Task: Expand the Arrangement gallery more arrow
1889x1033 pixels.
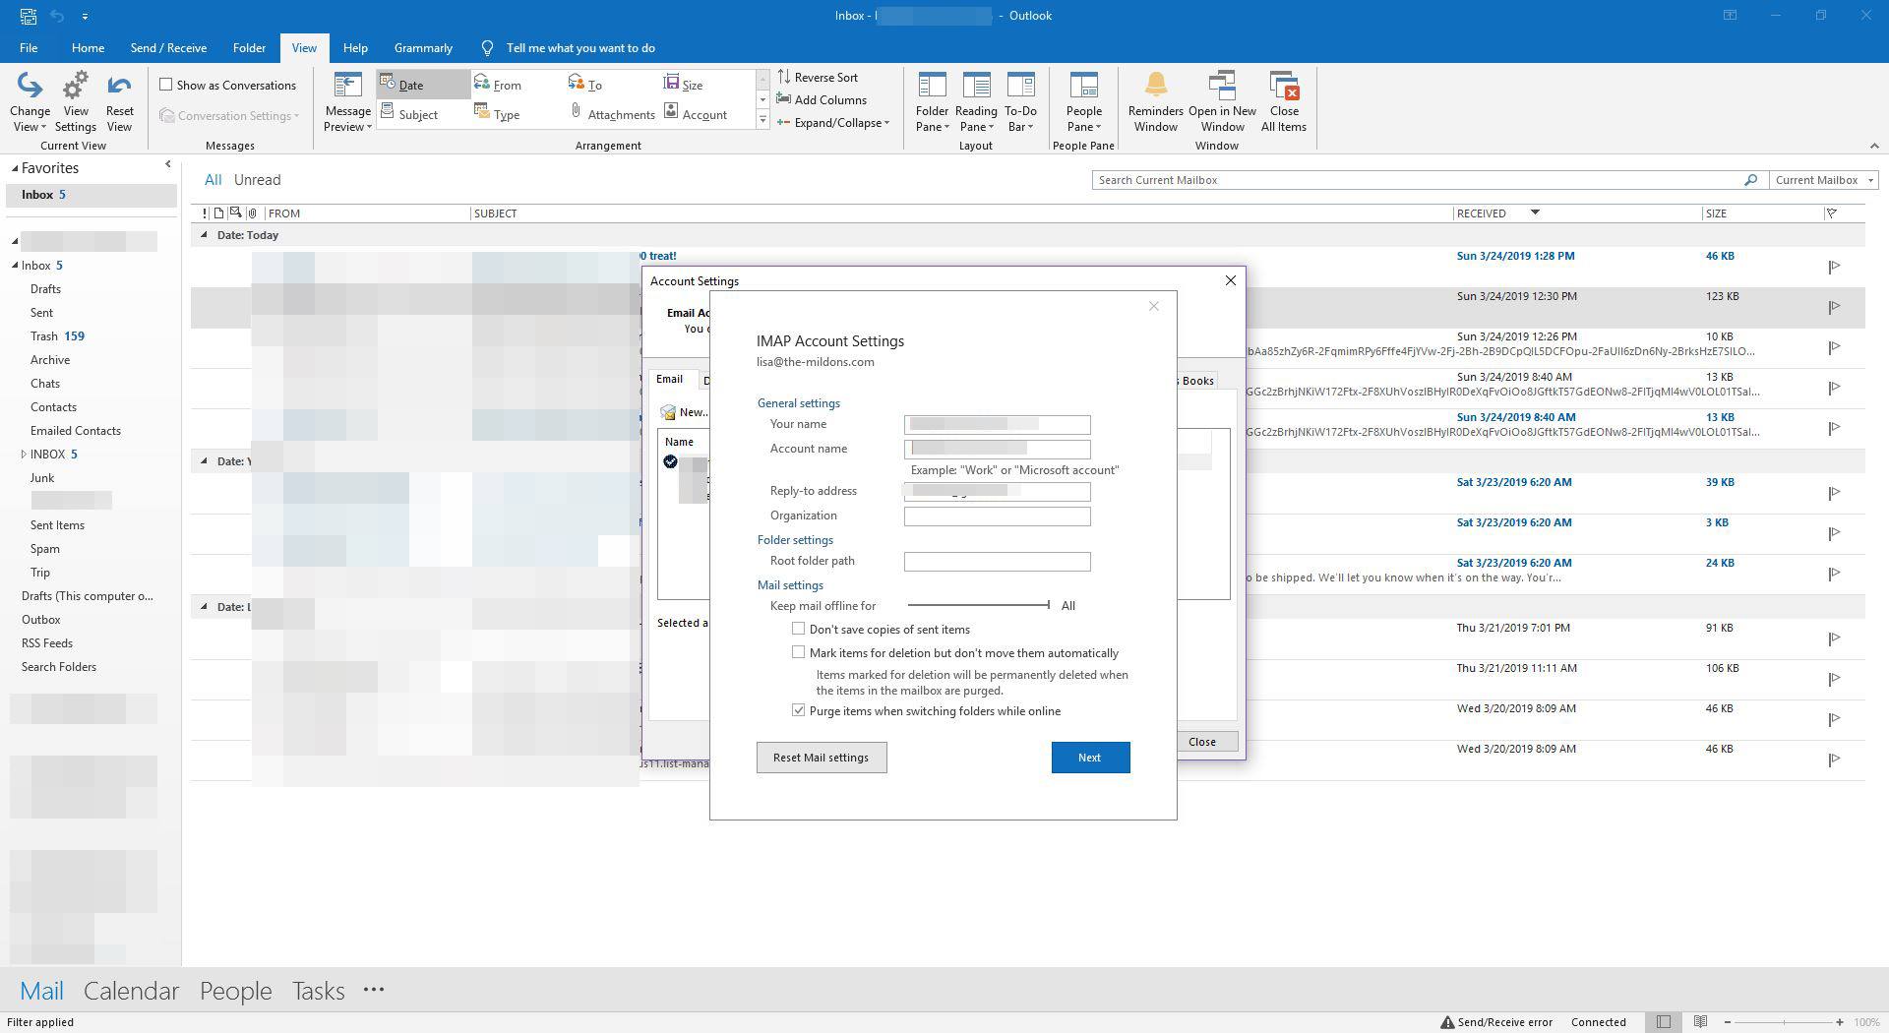Action: [762, 120]
